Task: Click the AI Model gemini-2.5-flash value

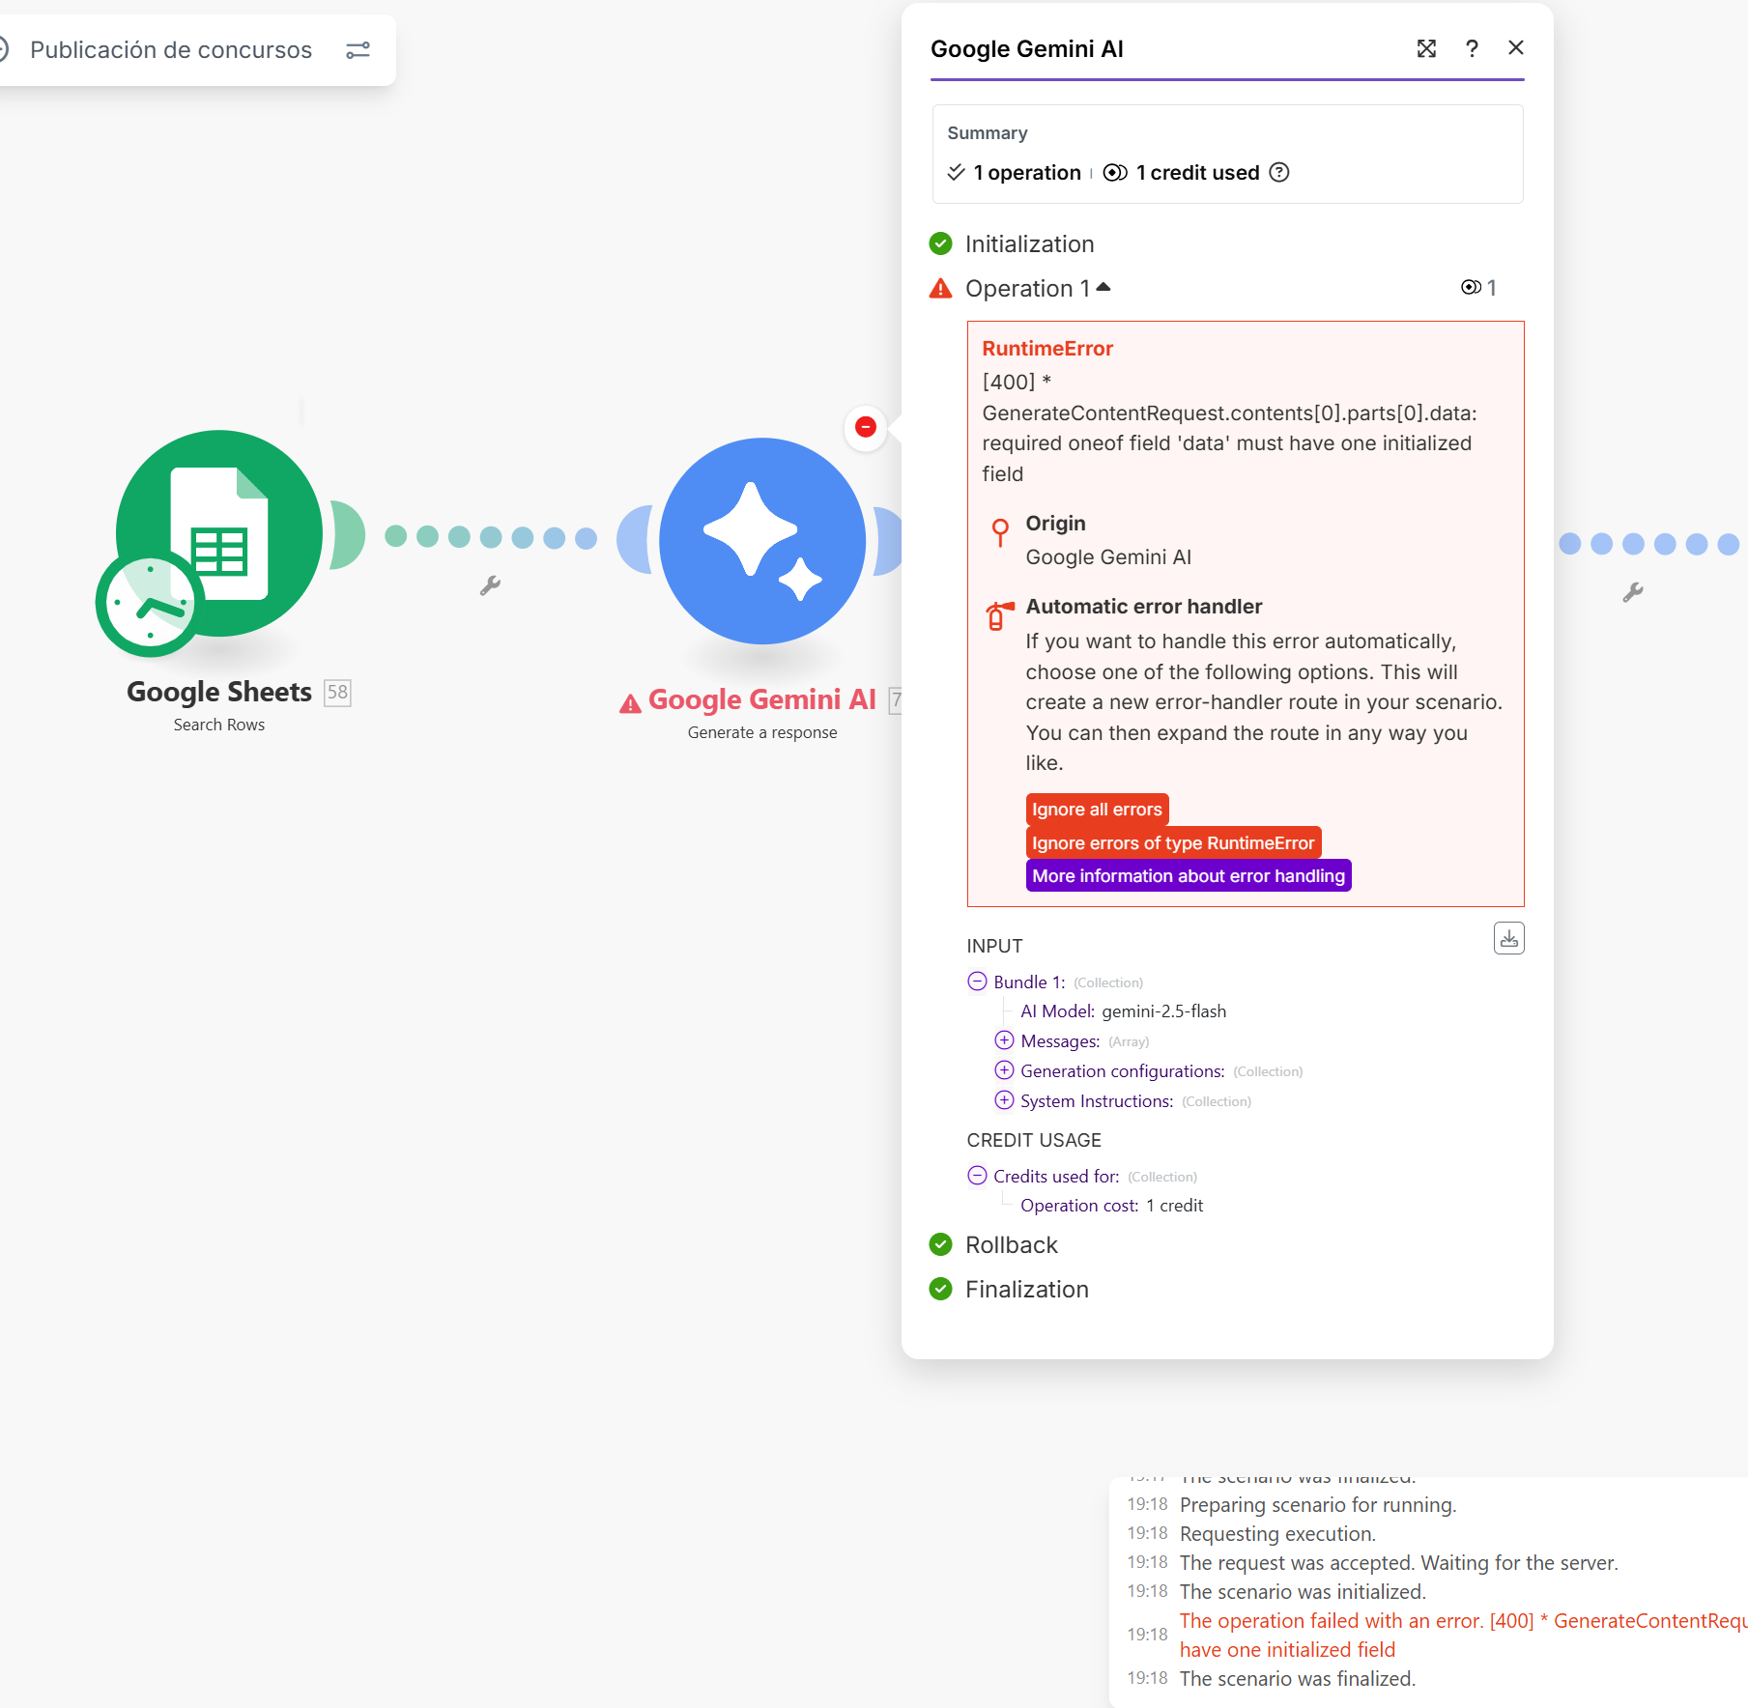Action: [x=1163, y=1011]
